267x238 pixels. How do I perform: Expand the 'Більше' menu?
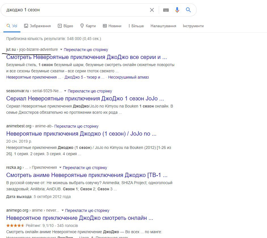point(136,26)
